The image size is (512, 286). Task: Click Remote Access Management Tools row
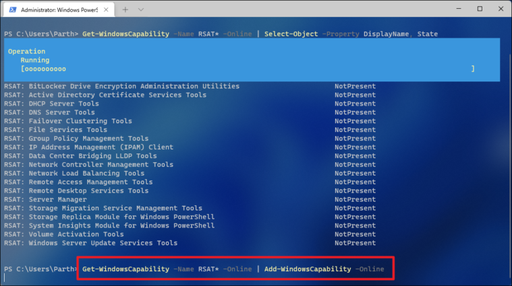(x=190, y=182)
